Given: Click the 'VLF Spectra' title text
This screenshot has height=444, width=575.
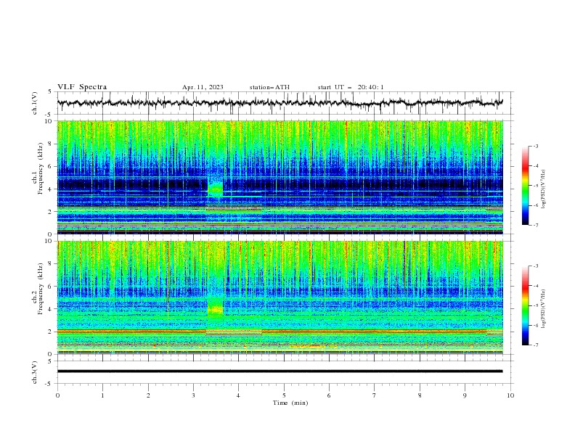Looking at the screenshot, I should click(x=82, y=87).
